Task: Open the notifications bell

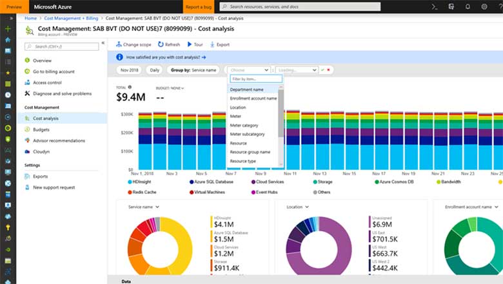Action: pos(468,6)
